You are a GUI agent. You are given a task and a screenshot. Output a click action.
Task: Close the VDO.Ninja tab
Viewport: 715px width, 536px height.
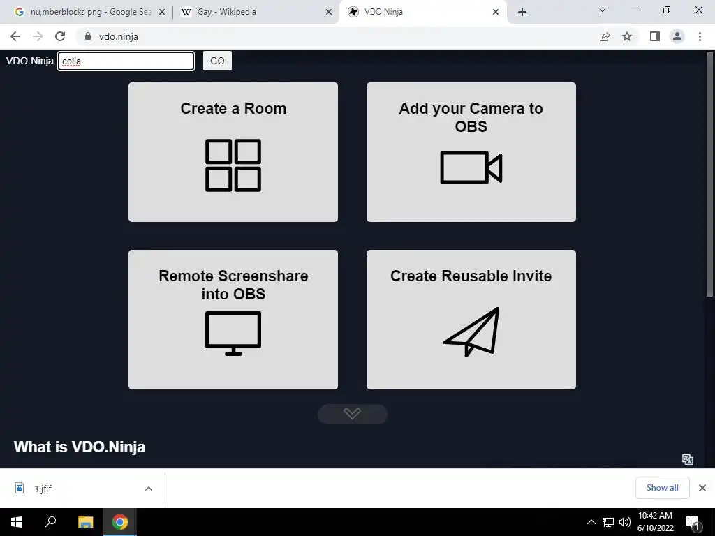pyautogui.click(x=496, y=12)
